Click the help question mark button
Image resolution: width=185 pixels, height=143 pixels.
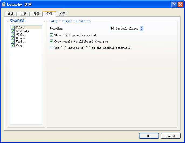[174, 5]
